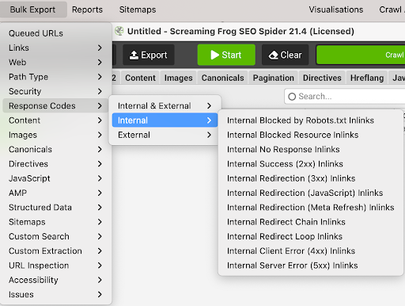Click into the Search input field
405x306 pixels.
pyautogui.click(x=346, y=97)
